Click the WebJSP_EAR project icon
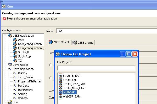This screenshot has width=157, height=104. pyautogui.click(x=60, y=96)
